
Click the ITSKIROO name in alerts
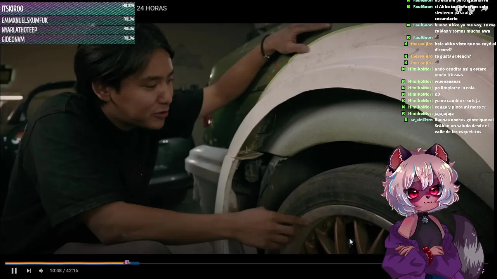(x=12, y=9)
